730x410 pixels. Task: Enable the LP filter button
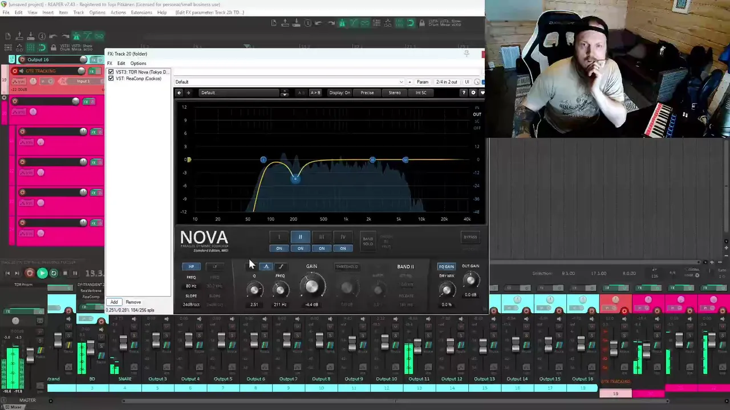tap(214, 266)
